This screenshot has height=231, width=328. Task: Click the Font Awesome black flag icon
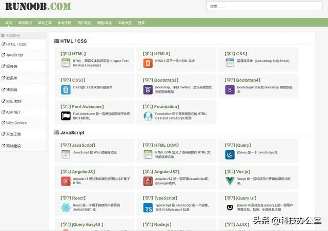tap(66, 116)
